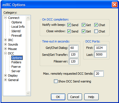The image size is (119, 103).
Task: Select Options under Connect
Action: click(x=17, y=22)
